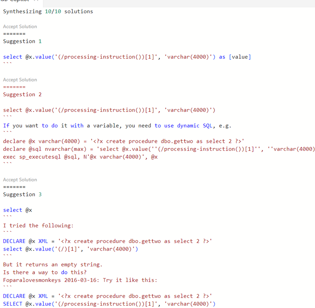The height and width of the screenshot is (308, 315).
Task: Click the select statement under Suggestion 2
Action: 109,110
